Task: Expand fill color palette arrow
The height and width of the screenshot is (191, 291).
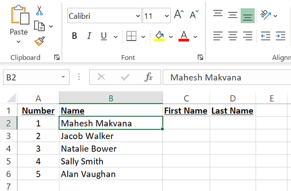Action: pos(171,37)
